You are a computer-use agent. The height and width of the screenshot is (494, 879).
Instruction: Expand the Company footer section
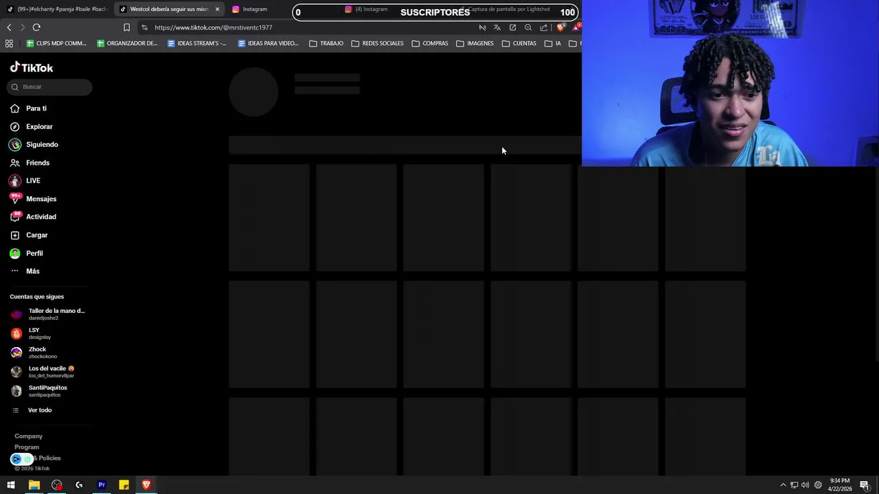(28, 436)
